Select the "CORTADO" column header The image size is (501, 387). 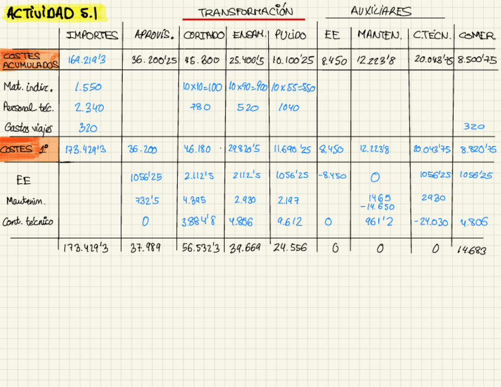tap(203, 35)
